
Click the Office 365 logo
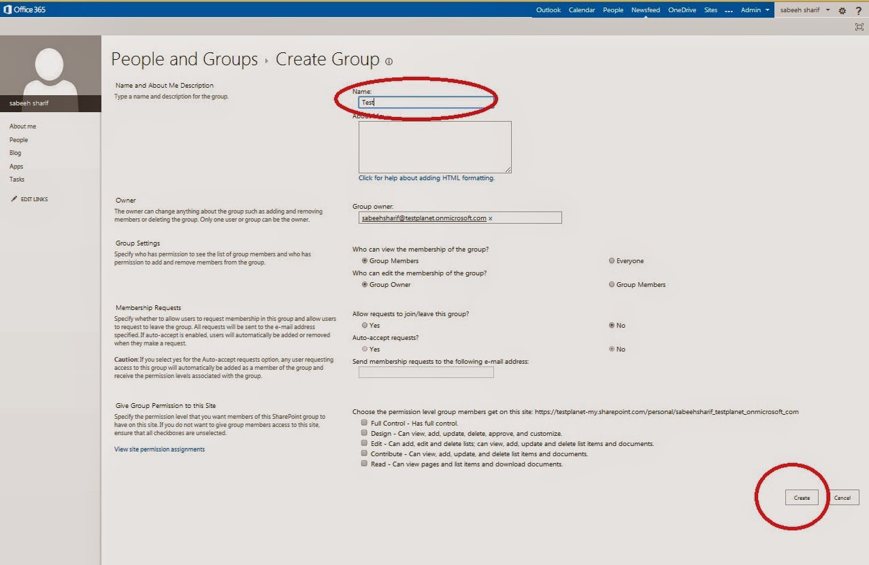[x=25, y=10]
